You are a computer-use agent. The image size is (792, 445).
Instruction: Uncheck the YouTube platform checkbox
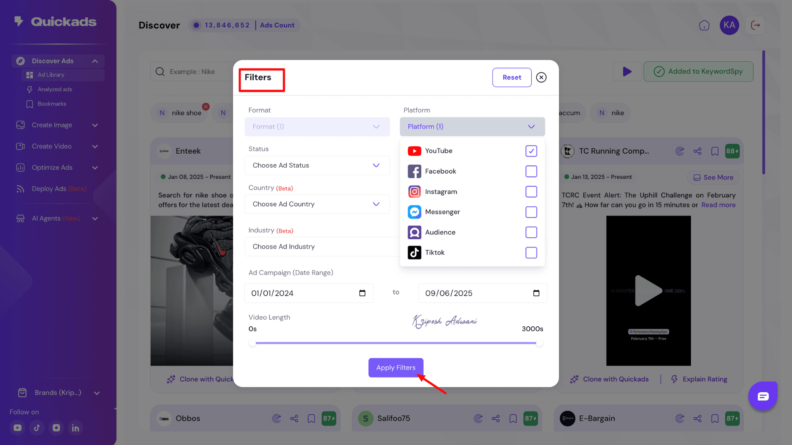tap(531, 151)
